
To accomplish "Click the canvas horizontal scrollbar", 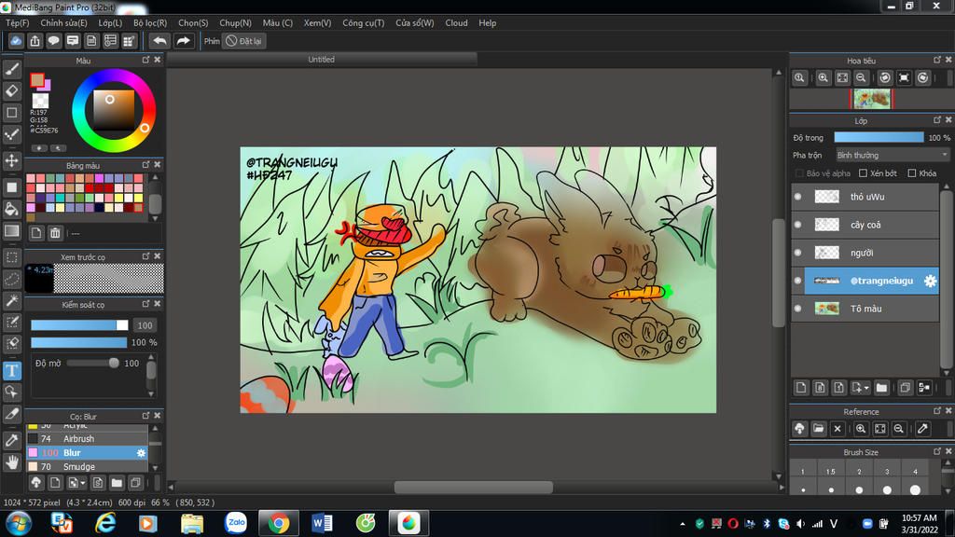I will coord(474,487).
